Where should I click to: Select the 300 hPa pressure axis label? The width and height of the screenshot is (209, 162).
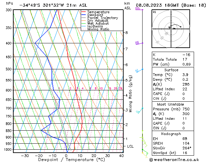coord(9,10)
